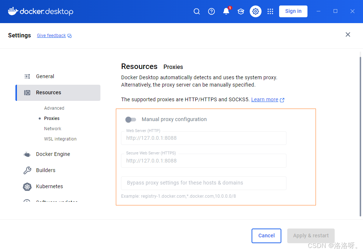Click the feedback chat icon
Image resolution: width=363 pixels, height=252 pixels.
pyautogui.click(x=70, y=36)
